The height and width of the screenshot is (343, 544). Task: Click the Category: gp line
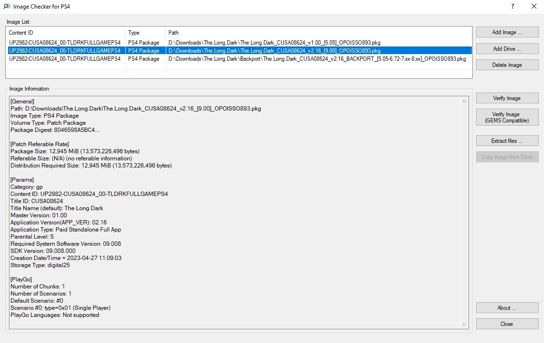(x=27, y=187)
